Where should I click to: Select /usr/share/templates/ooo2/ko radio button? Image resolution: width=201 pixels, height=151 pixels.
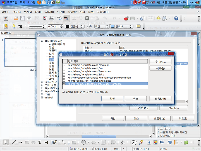64,74
